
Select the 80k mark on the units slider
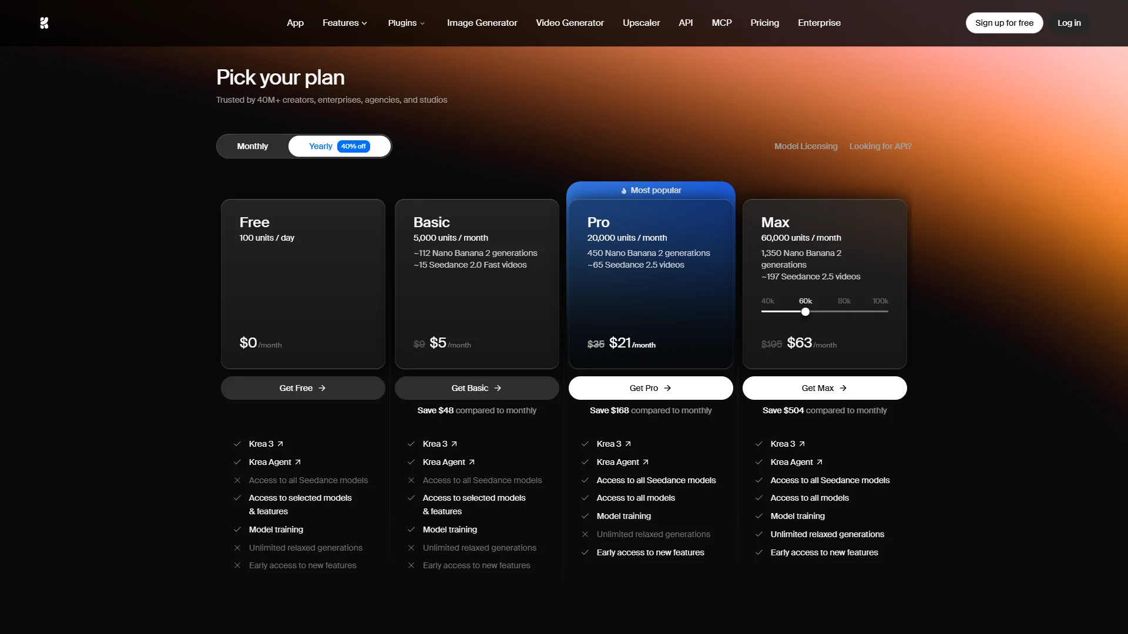pyautogui.click(x=844, y=301)
